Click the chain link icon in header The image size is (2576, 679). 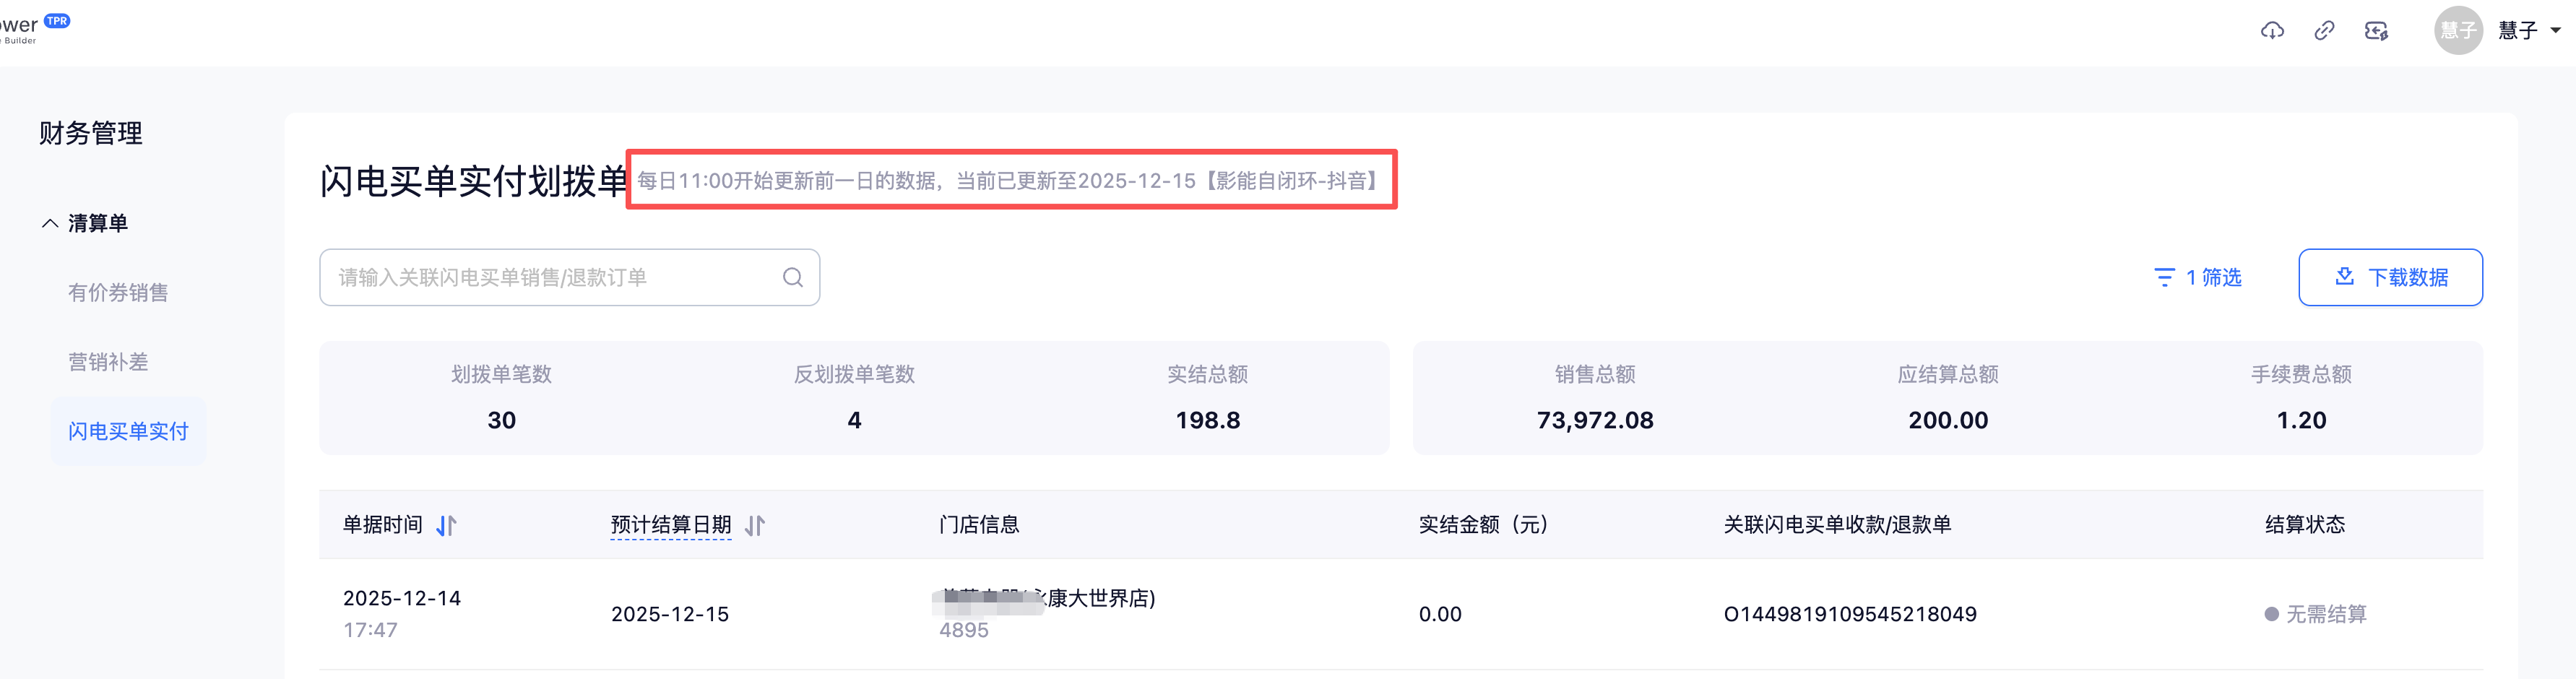pyautogui.click(x=2324, y=31)
